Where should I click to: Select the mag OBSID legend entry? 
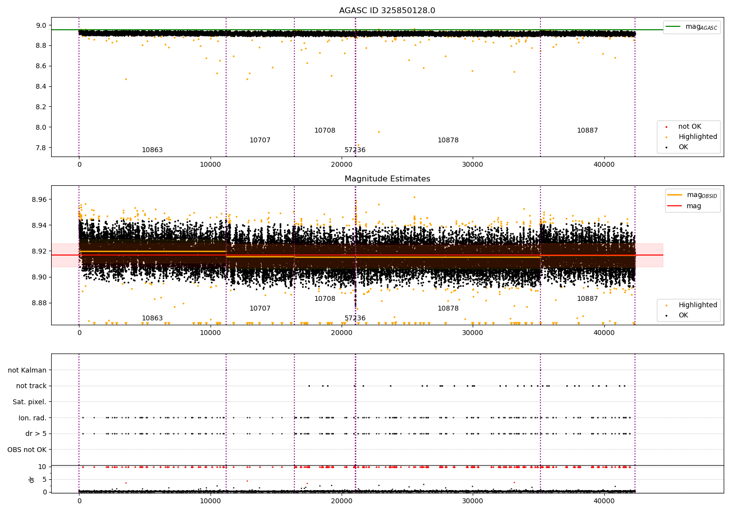tap(692, 195)
